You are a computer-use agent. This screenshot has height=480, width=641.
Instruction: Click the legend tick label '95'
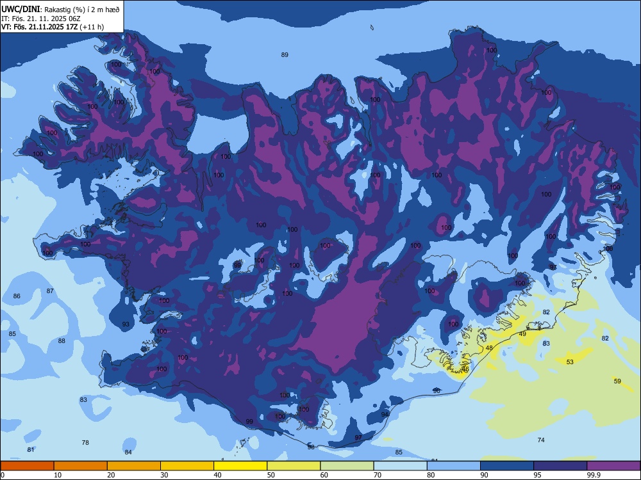(x=538, y=475)
